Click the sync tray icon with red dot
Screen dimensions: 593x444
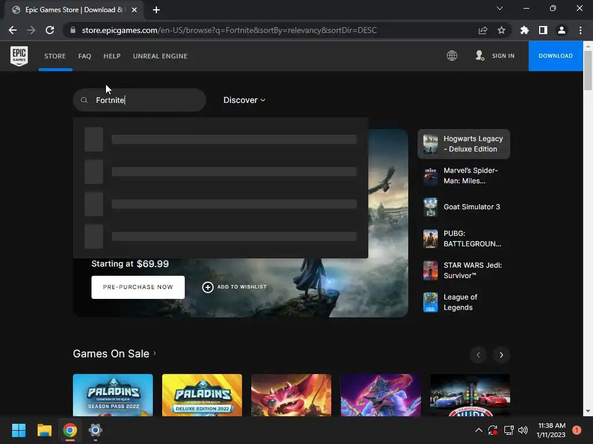pos(493,430)
